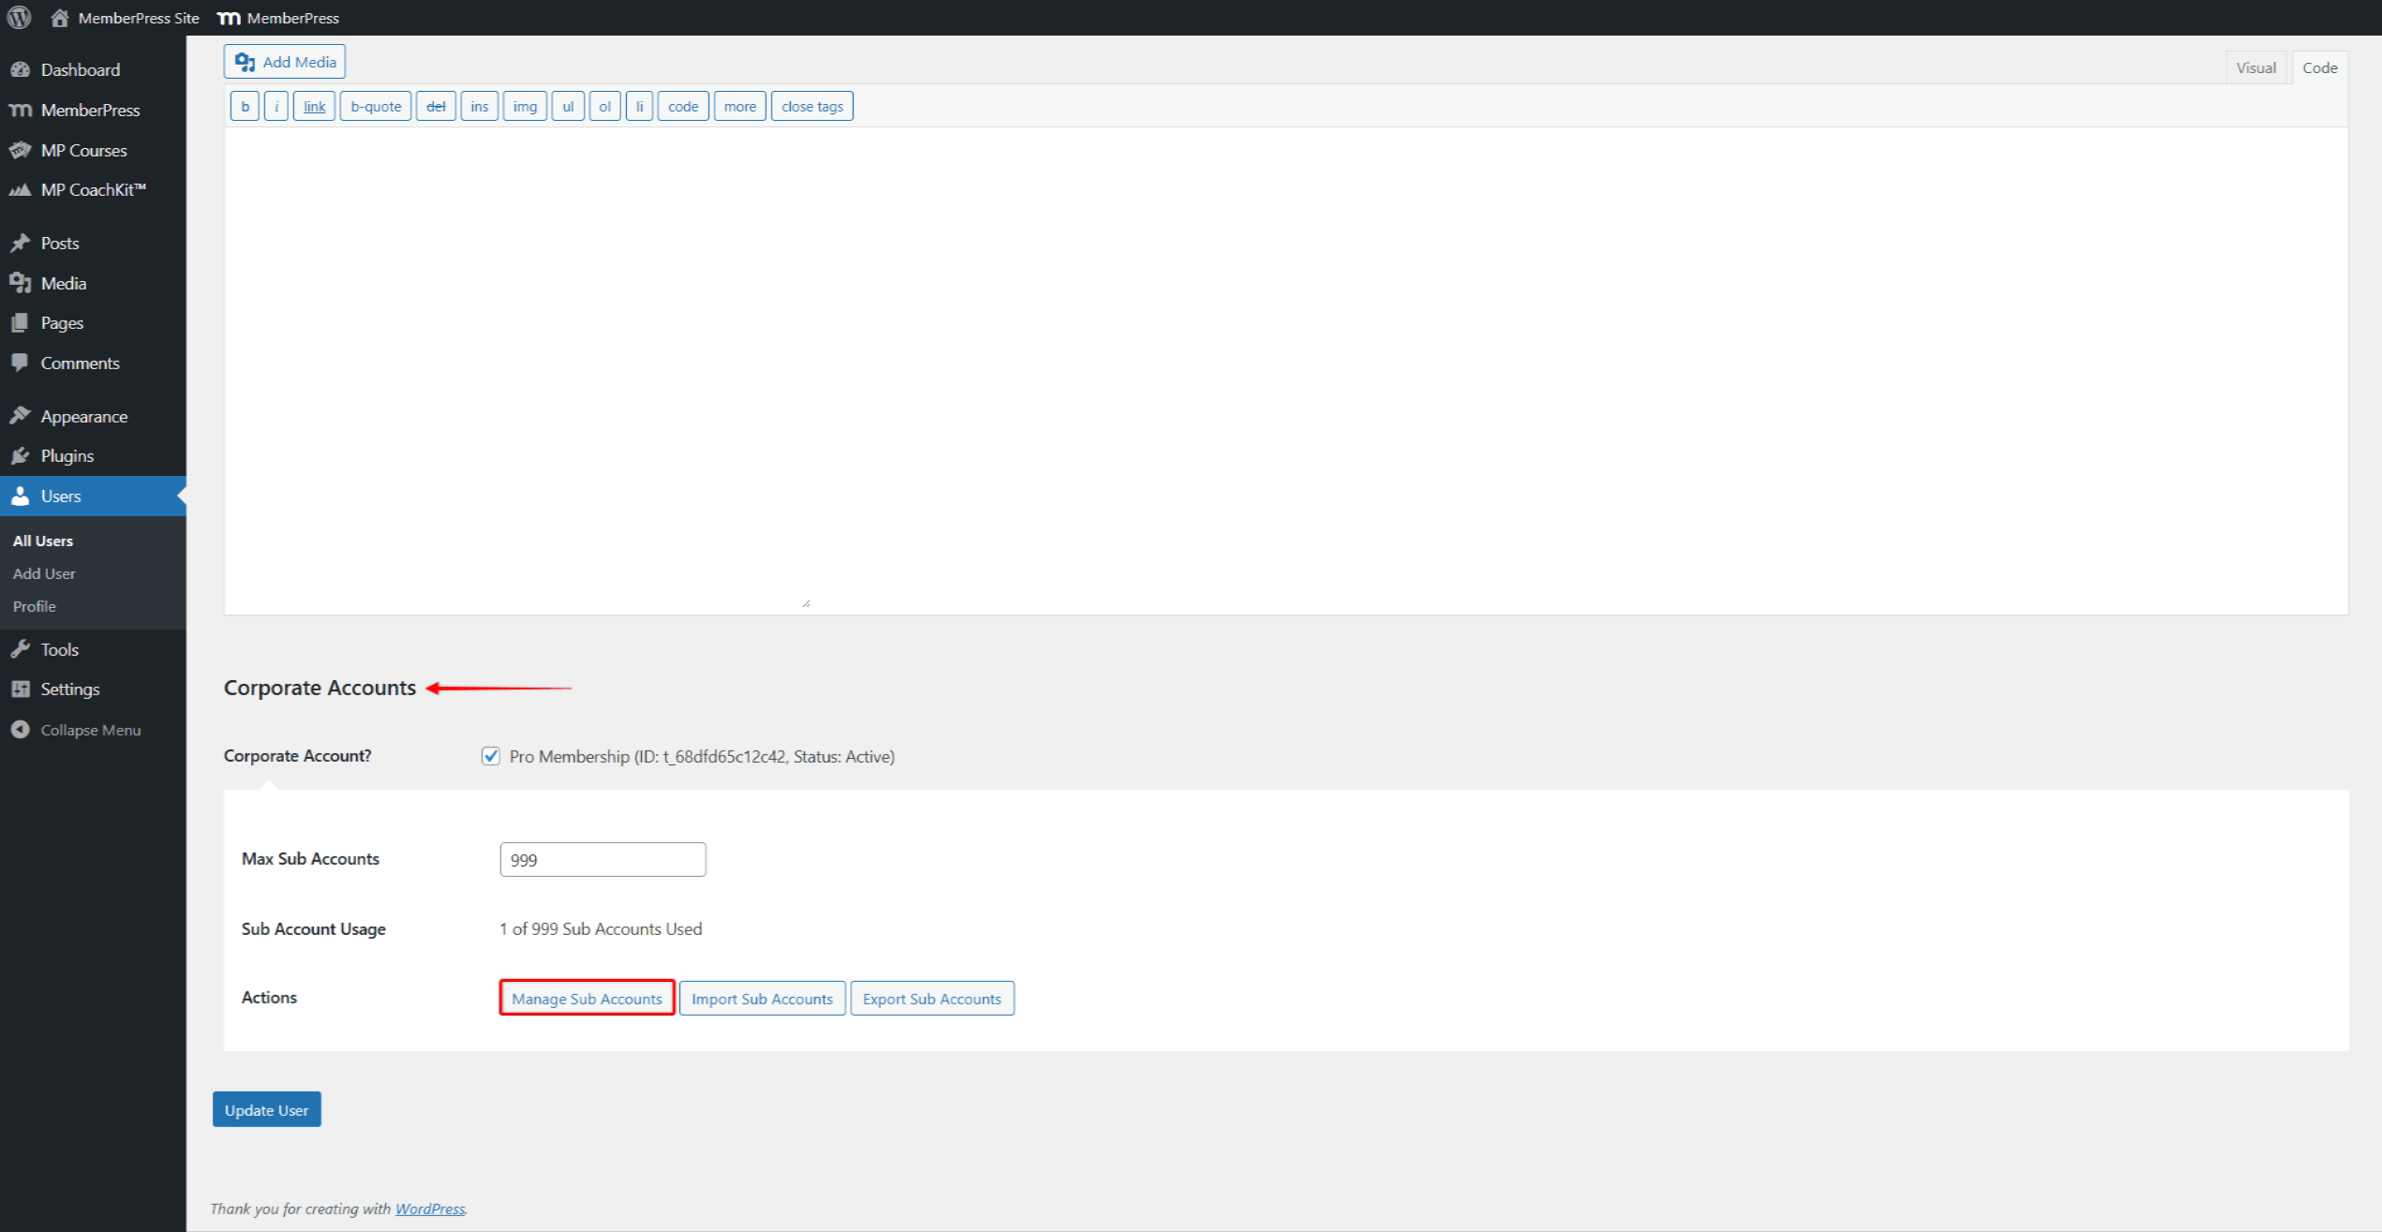The image size is (2382, 1232).
Task: Uncheck the Pro Membership corporate account checkbox
Action: [490, 756]
